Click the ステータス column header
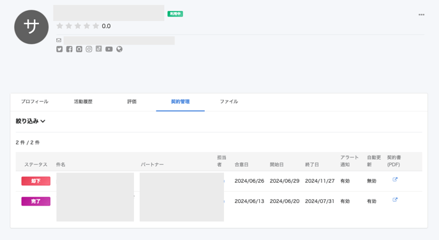This screenshot has height=240, width=439. (x=36, y=165)
